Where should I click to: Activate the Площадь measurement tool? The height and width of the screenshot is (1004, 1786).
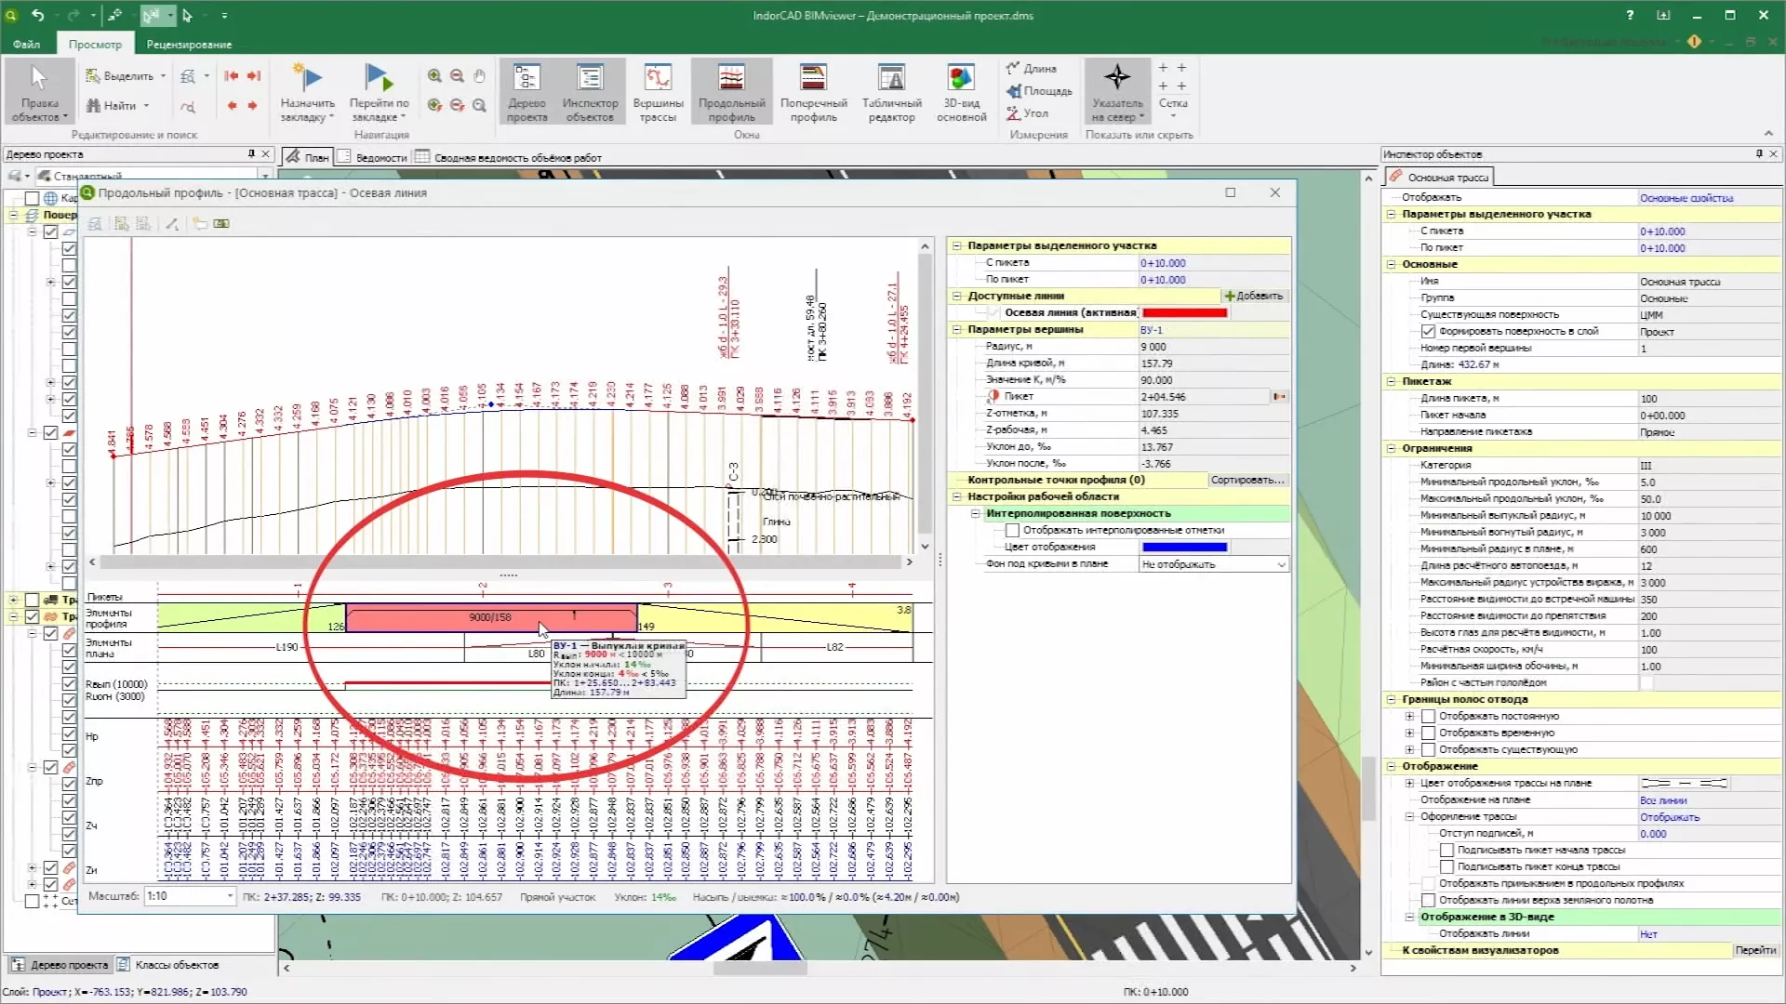(x=1039, y=90)
